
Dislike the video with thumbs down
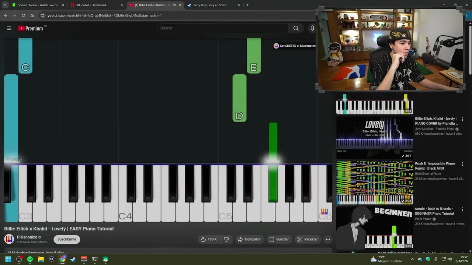point(226,239)
